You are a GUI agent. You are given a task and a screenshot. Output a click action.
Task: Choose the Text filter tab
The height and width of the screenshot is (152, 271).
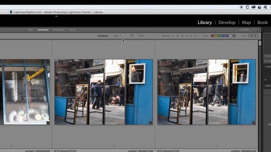pyautogui.click(x=30, y=30)
